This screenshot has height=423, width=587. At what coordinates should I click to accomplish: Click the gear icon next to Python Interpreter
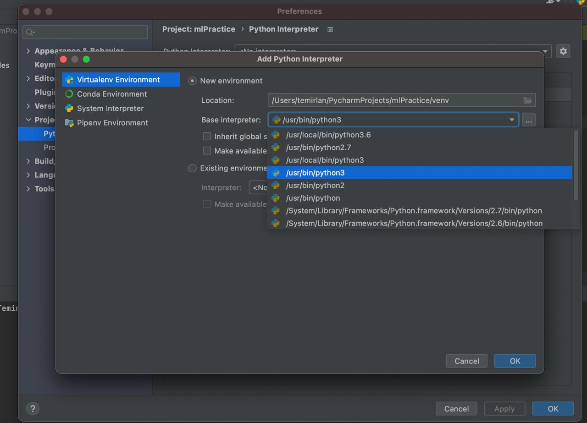(563, 51)
